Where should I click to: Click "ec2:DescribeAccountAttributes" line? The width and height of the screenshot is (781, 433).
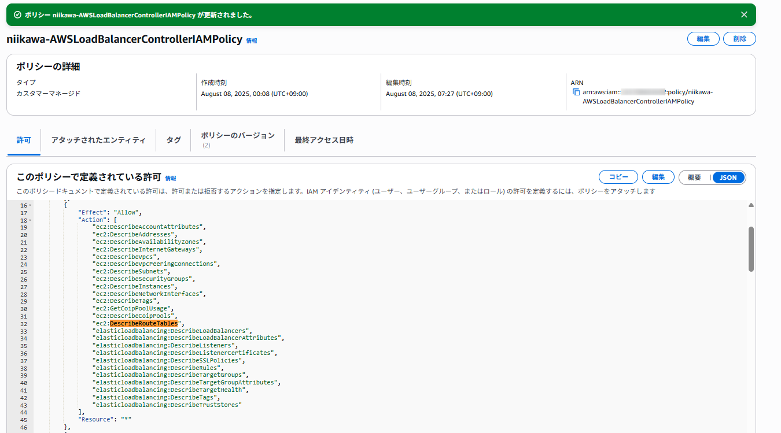pos(149,227)
